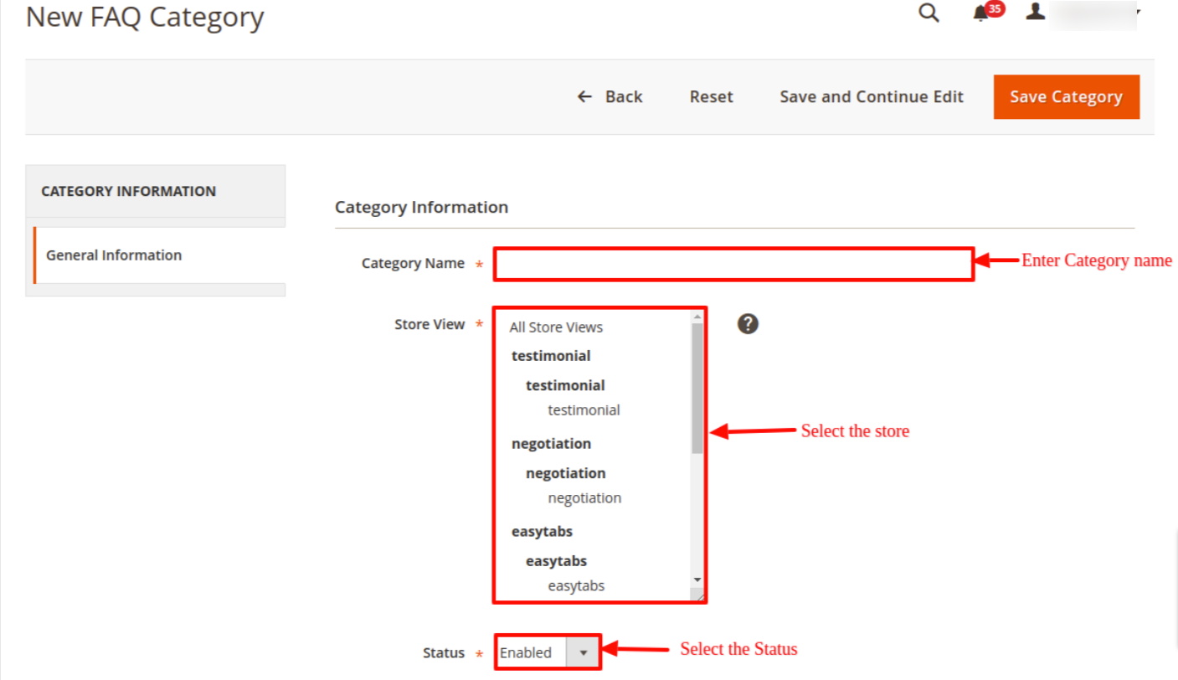Click Save and Continue Edit
This screenshot has height=680, width=1178.
click(x=872, y=97)
